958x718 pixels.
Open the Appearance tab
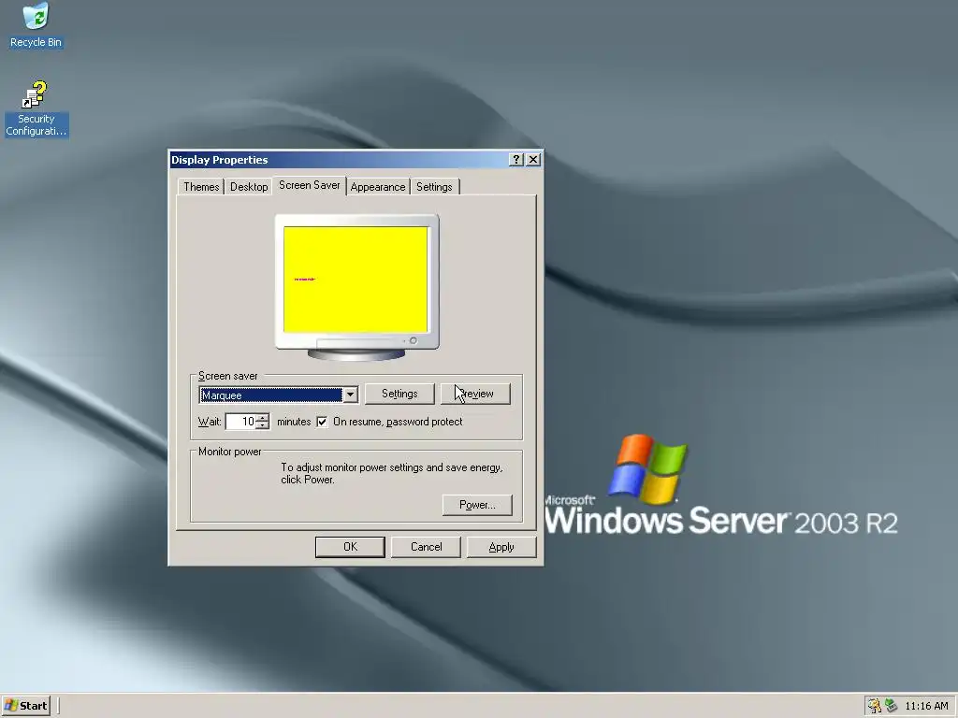(x=378, y=187)
